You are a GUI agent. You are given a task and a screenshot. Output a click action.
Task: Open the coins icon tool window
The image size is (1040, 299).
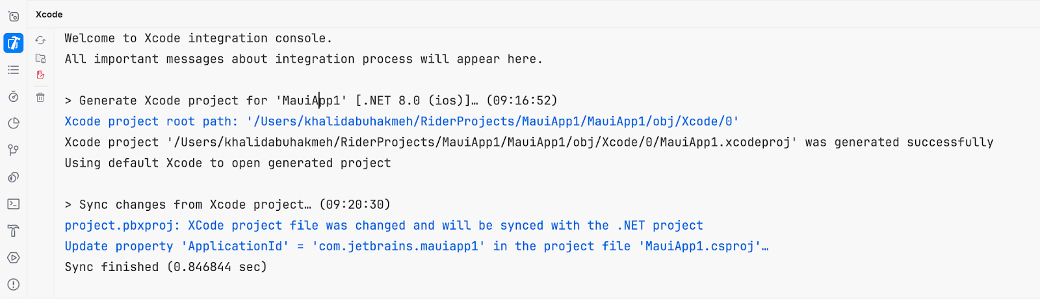tap(14, 177)
